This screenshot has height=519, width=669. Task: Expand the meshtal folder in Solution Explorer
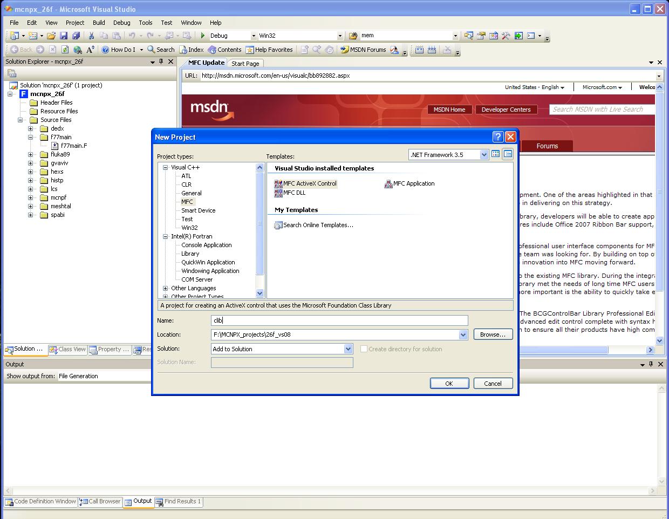coord(31,206)
